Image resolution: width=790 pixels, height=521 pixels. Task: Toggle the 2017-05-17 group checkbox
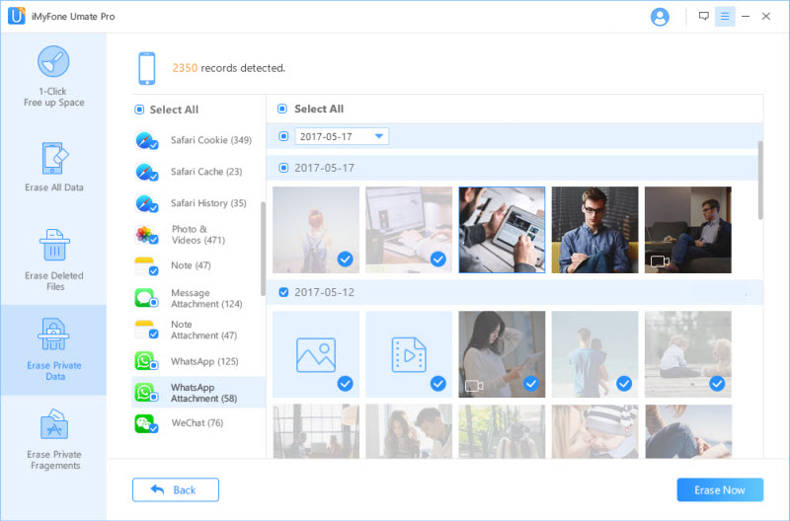pyautogui.click(x=283, y=168)
